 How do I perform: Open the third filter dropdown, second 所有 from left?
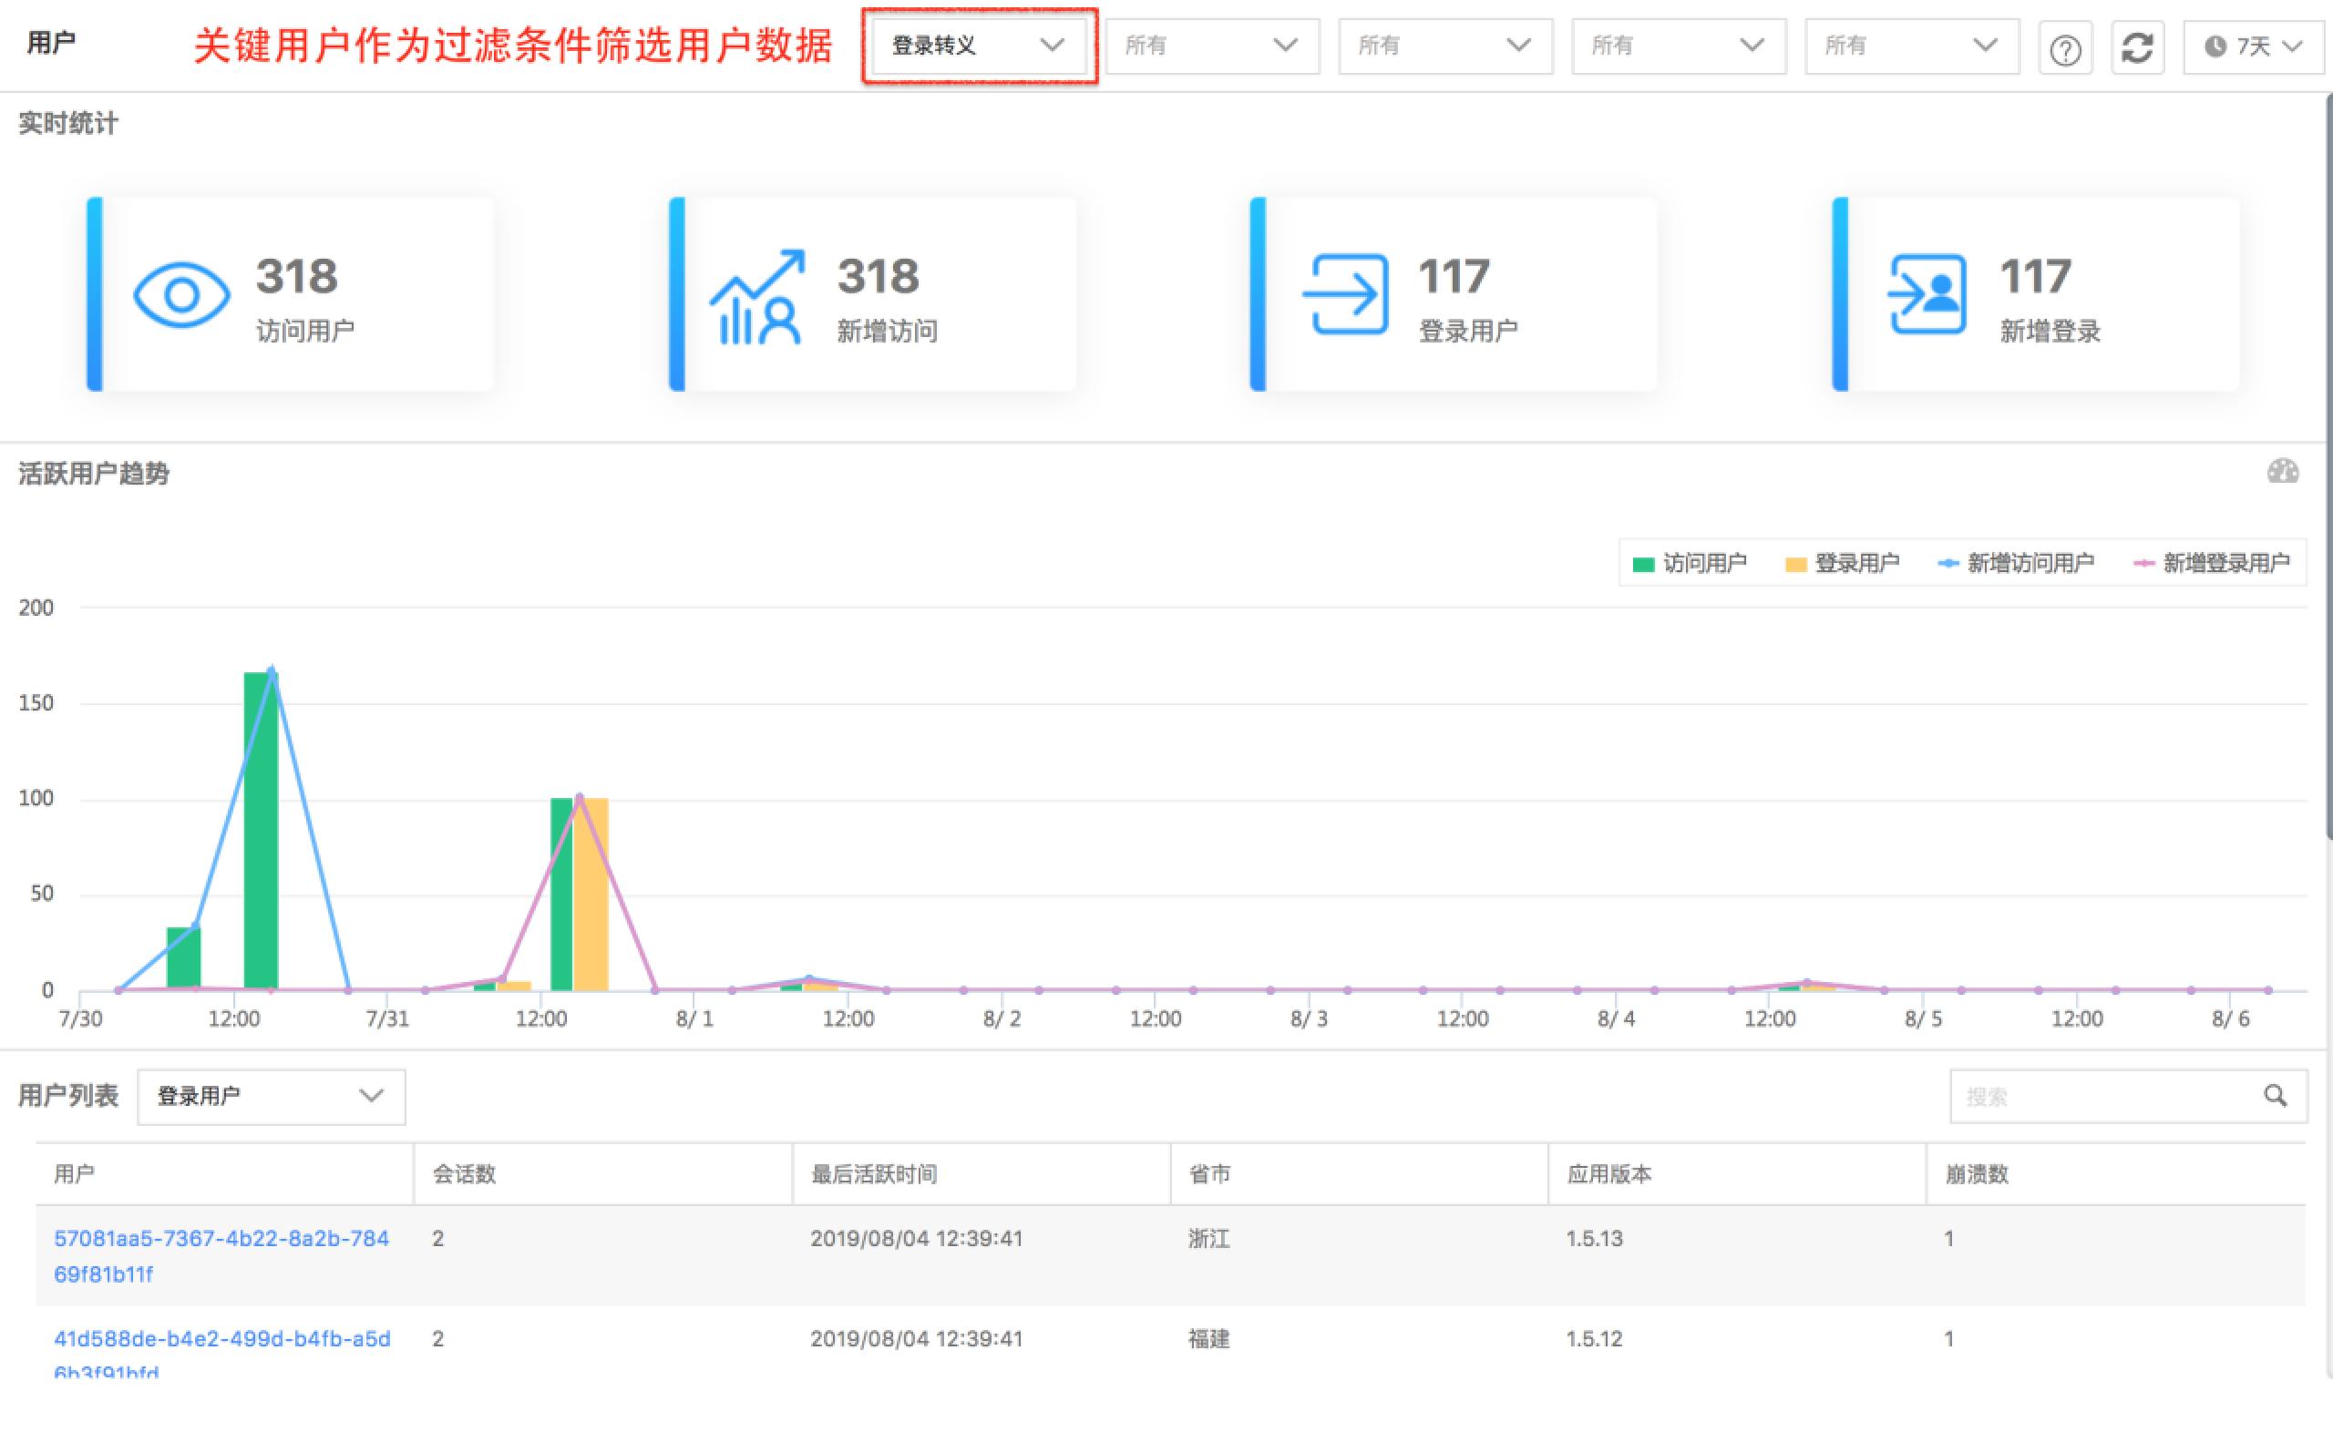1445,46
